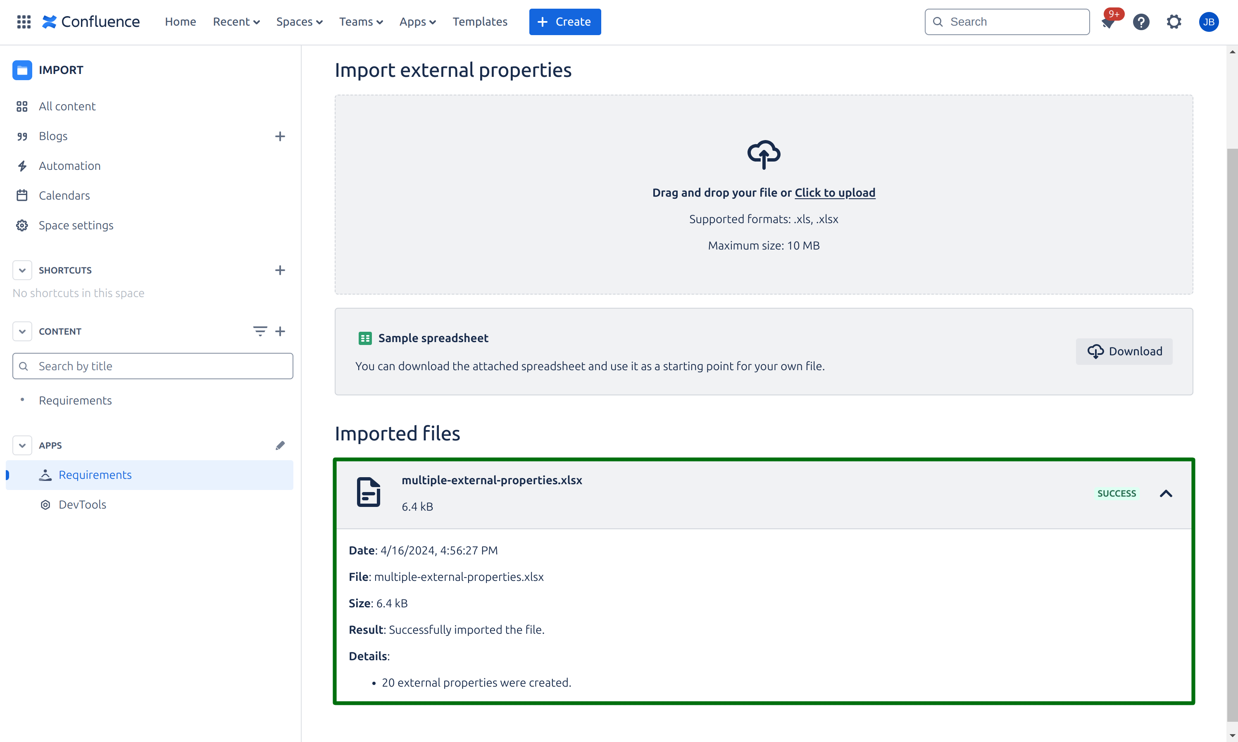Open the help question mark icon
Screen dimensions: 1238x742
point(1141,21)
